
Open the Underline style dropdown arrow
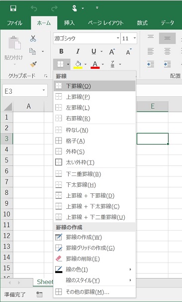click(101, 52)
